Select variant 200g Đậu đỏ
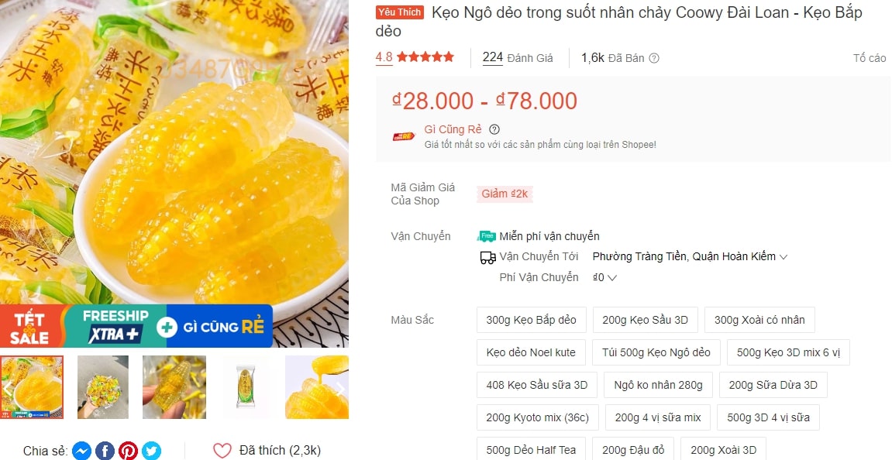The image size is (892, 460). click(633, 450)
